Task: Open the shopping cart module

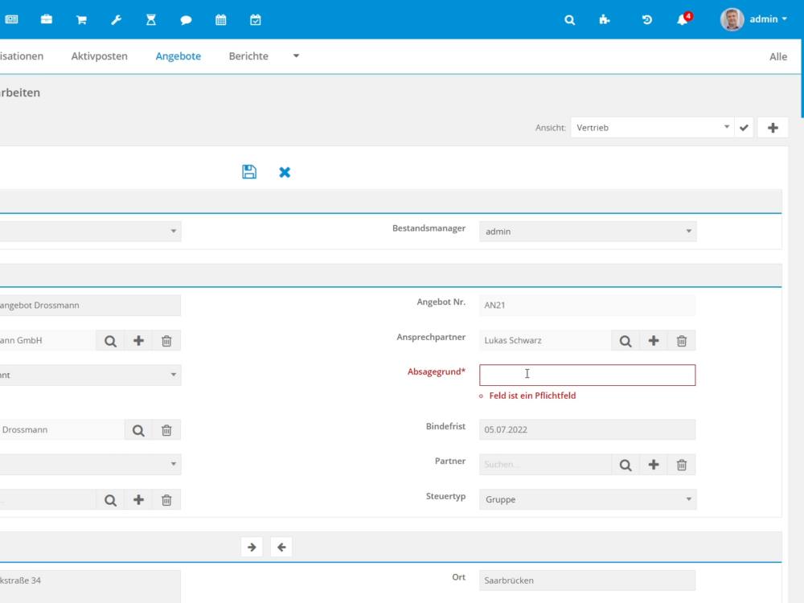Action: (x=81, y=19)
